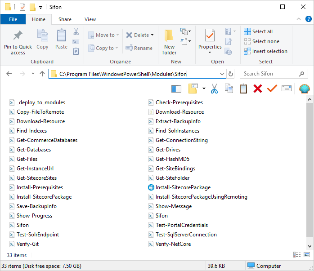Switch to details view icon in status bar
Viewport: 314px width, 271px height.
(x=297, y=255)
